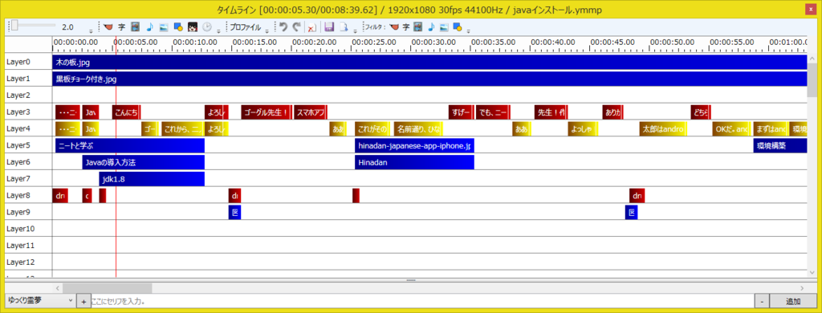This screenshot has height=313, width=822.
Task: Select the Hinadan clip on Layer6
Action: [415, 163]
